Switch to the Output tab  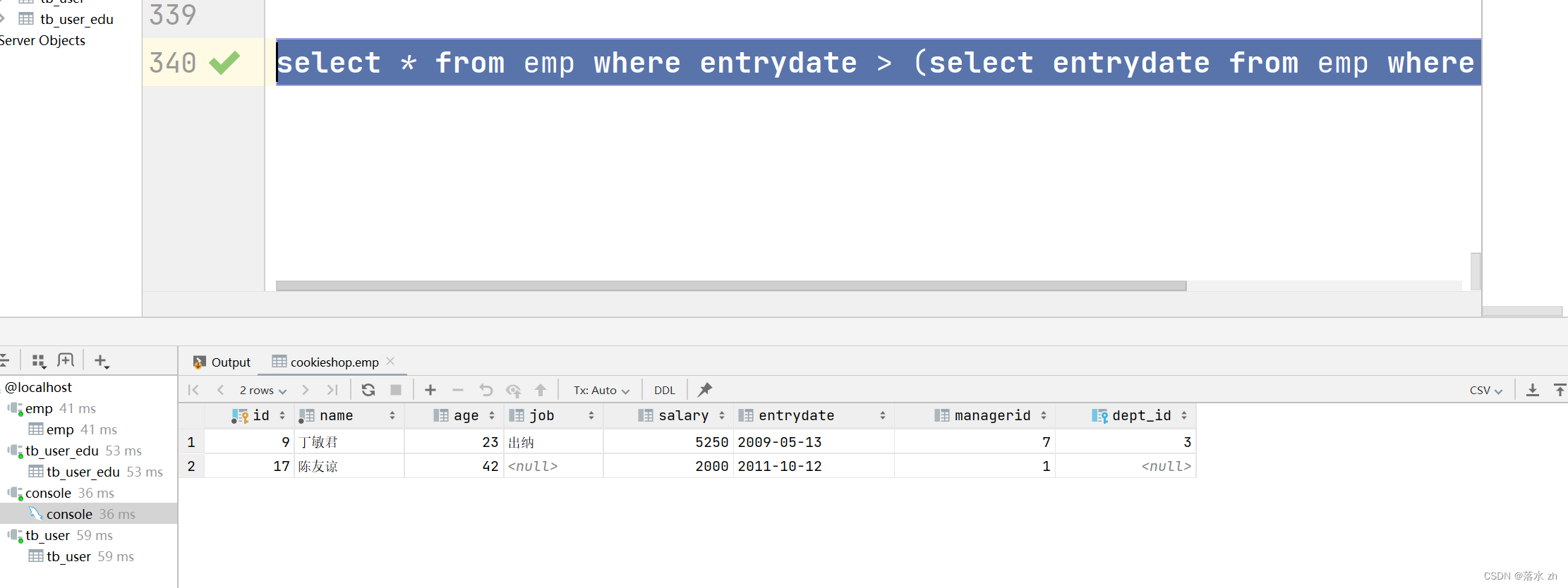[222, 362]
